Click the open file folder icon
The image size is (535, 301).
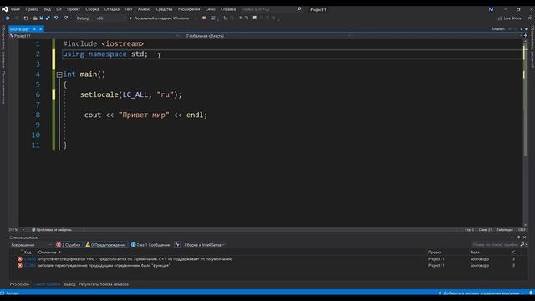pyautogui.click(x=35, y=18)
